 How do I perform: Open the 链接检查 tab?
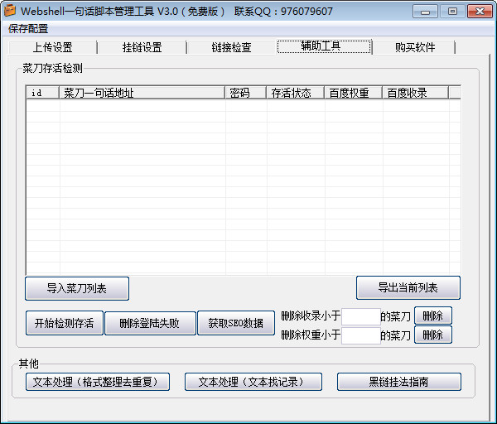pos(231,47)
